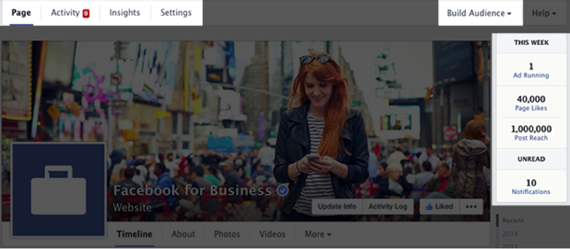Open the Page Likes link
Viewport: 570px width, 249px height.
531,108
